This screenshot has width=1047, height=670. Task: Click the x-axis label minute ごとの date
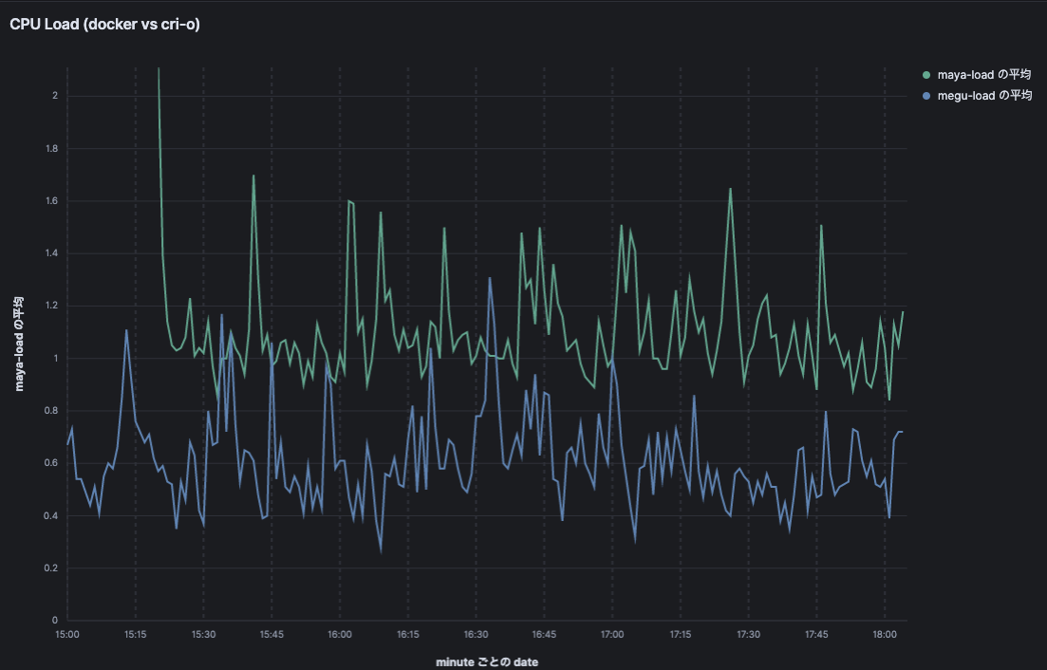(x=487, y=662)
